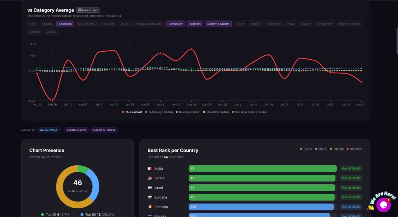Screen dimensions: 398x217
Task: Click the 46 countries ranked-in tag
Action: click(x=49, y=130)
